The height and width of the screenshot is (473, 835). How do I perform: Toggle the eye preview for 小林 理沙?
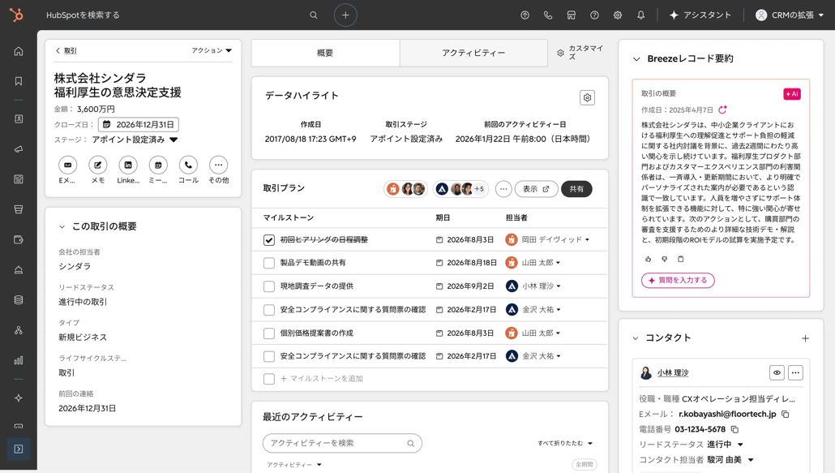[777, 372]
